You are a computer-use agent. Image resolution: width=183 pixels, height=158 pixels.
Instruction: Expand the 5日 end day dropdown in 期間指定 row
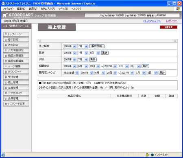click(135, 66)
